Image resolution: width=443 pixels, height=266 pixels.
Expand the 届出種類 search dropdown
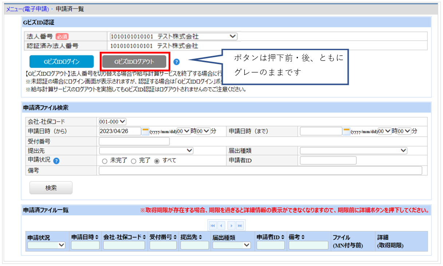coord(353,150)
